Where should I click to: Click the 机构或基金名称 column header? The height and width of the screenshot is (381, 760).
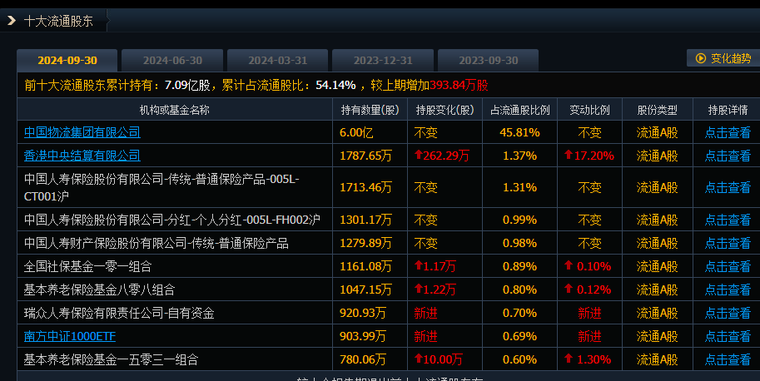pos(175,110)
